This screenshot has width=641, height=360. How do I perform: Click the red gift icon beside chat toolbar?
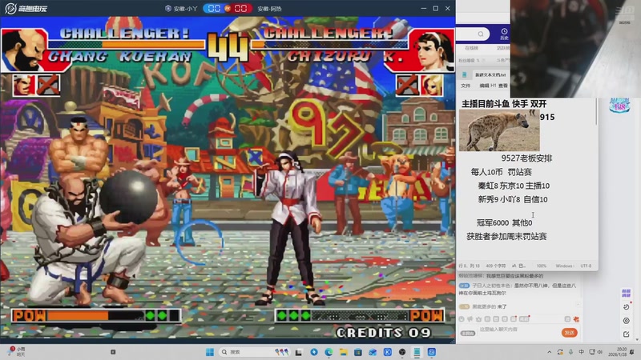click(576, 319)
